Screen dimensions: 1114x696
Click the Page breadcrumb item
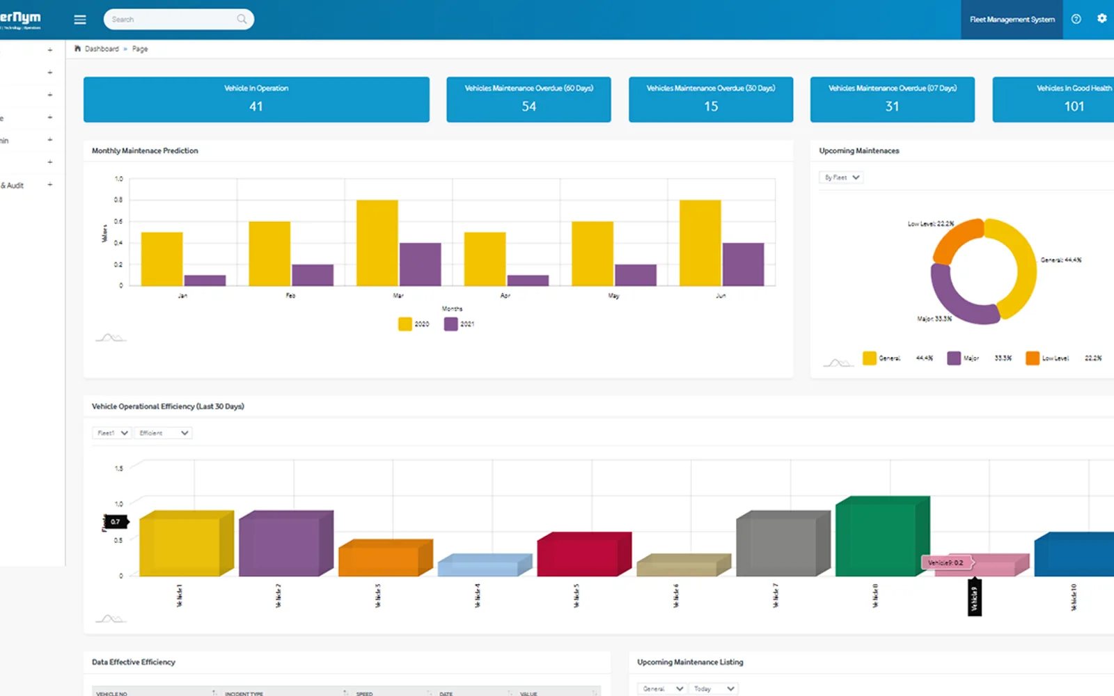click(140, 49)
